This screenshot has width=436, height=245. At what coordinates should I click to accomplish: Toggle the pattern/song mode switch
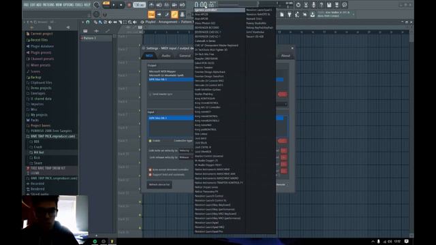pos(106,5)
